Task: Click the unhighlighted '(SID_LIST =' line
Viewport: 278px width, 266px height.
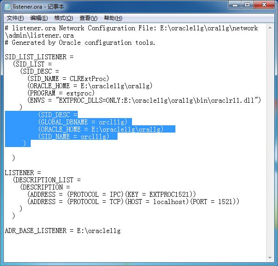Action: [x=32, y=64]
